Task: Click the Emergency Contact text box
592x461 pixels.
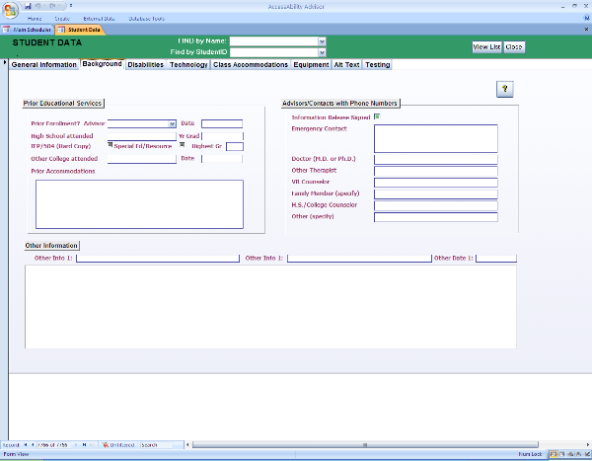Action: [x=435, y=138]
